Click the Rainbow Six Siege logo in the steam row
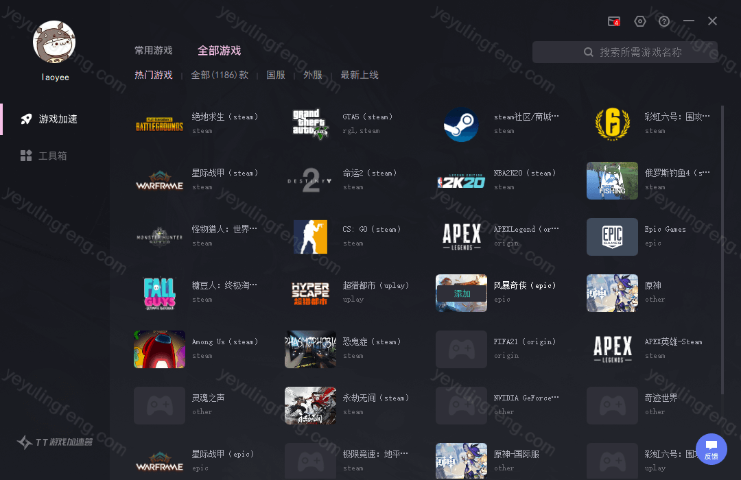741x480 pixels. 613,124
